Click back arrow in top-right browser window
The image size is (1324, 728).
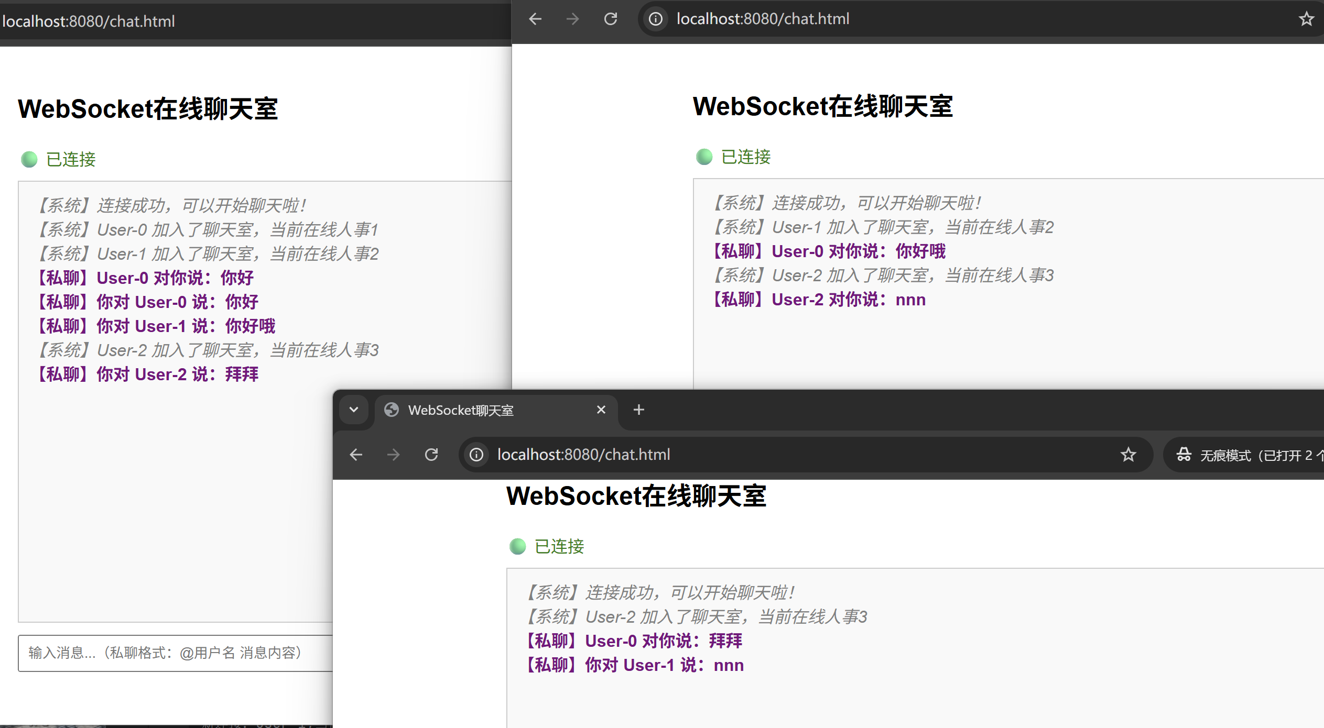(x=535, y=19)
